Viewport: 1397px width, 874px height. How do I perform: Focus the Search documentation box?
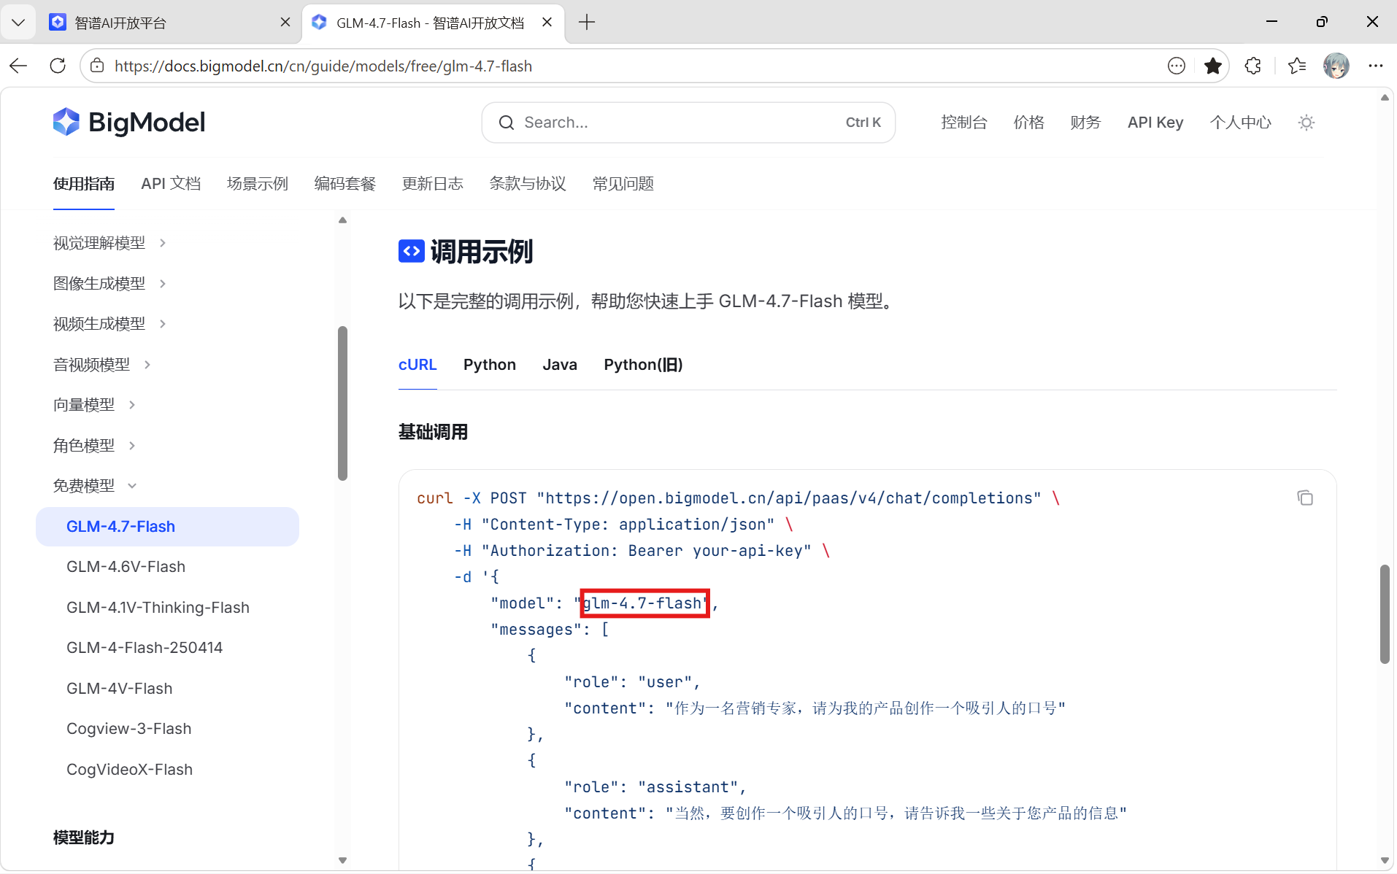point(688,123)
